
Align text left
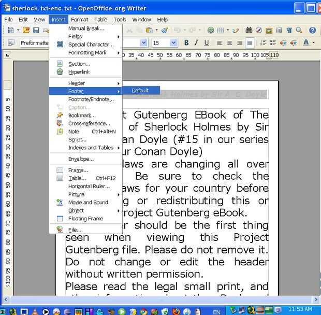(220, 43)
